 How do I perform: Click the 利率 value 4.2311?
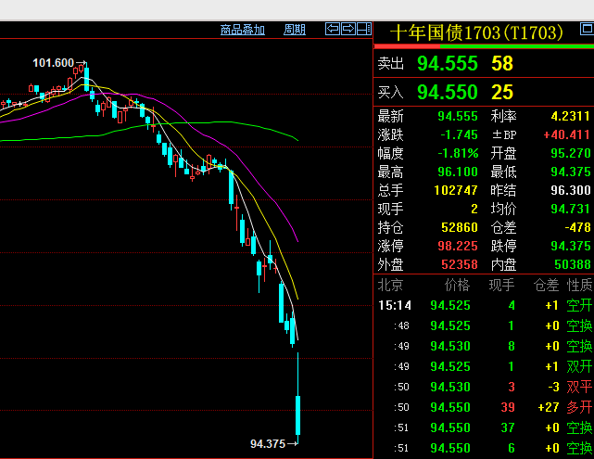click(x=571, y=116)
